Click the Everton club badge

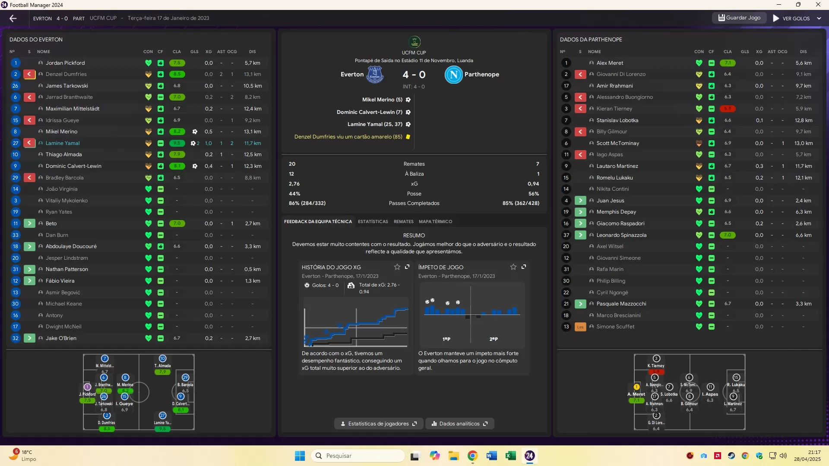[x=375, y=75]
